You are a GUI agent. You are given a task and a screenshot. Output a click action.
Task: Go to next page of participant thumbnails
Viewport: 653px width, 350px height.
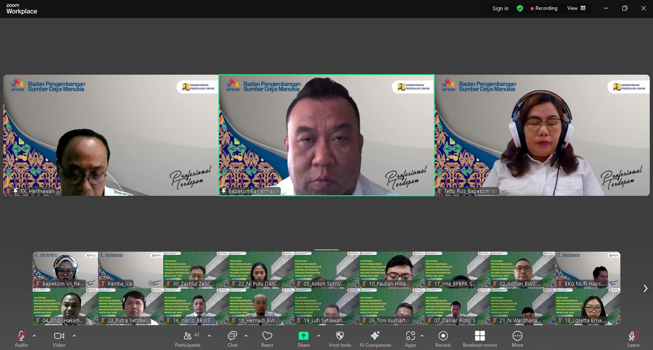pos(645,288)
